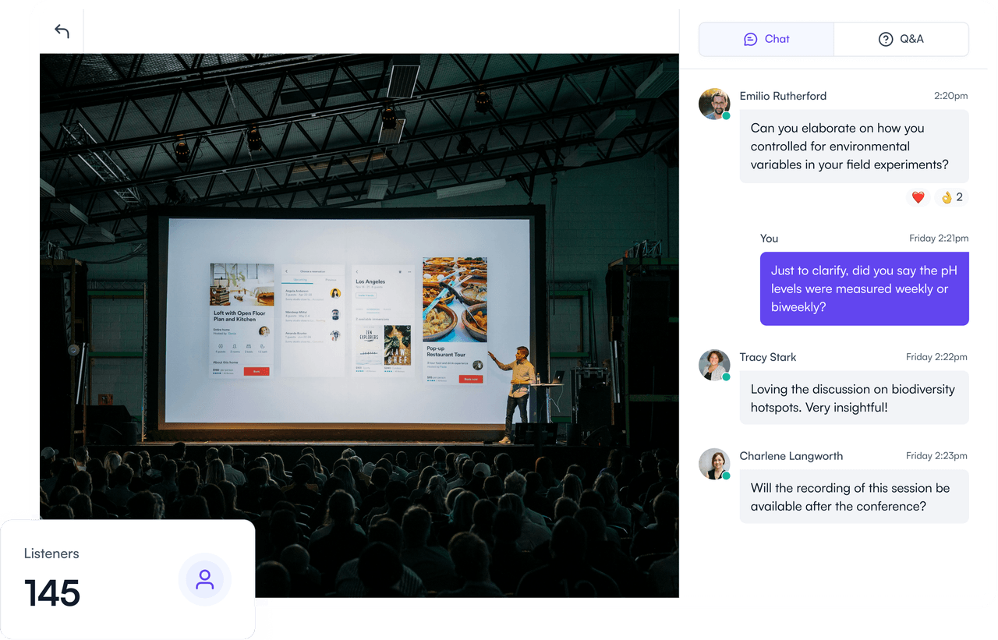Viewport: 998px width, 640px height.
Task: Click the Q&A question mark icon
Action: [885, 39]
